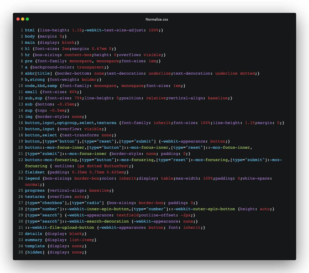Click the 'pre' selector on line 6
This screenshot has width=309, height=273.
pos(29,61)
